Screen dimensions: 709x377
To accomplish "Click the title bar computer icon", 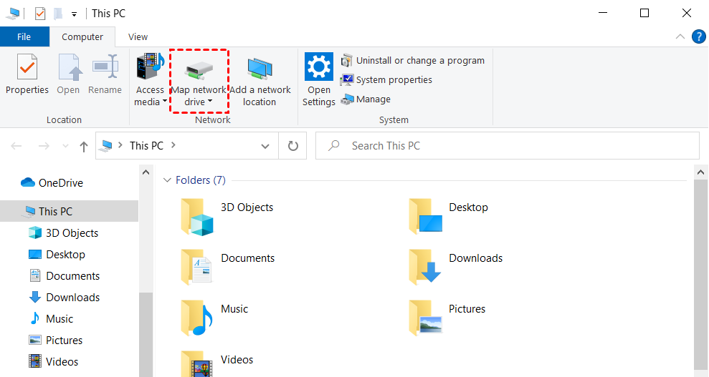I will (x=13, y=14).
